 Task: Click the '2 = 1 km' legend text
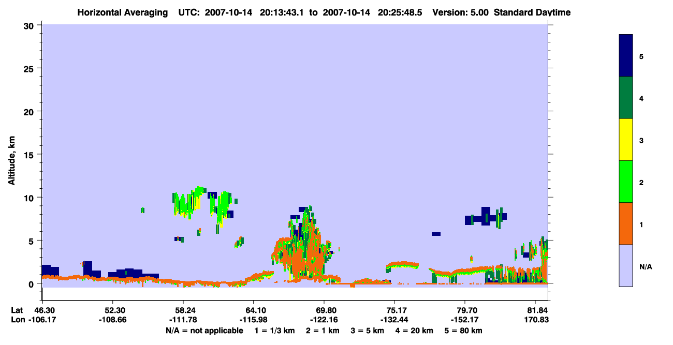(x=324, y=331)
